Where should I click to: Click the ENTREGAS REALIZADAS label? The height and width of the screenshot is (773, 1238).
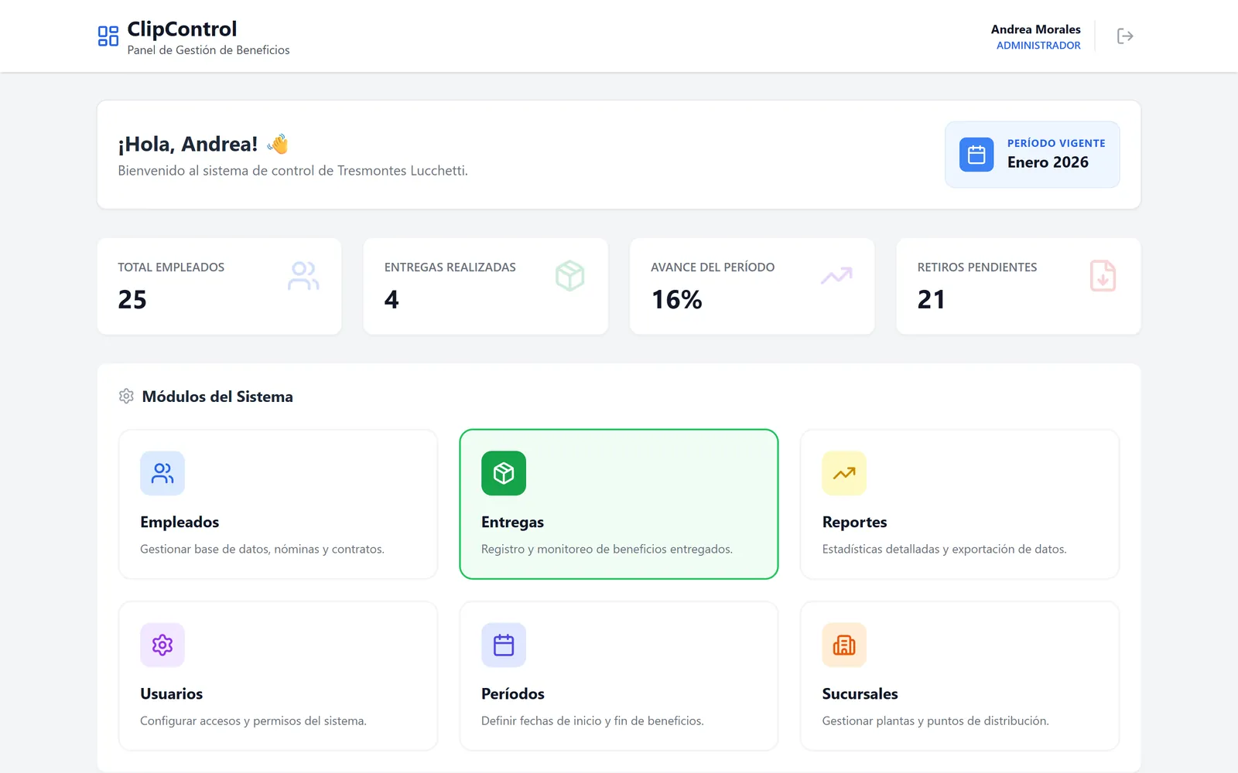450,267
